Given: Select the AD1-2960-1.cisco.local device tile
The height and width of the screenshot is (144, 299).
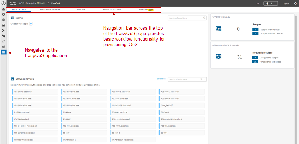Looking at the screenshot, I should [x=35, y=92].
